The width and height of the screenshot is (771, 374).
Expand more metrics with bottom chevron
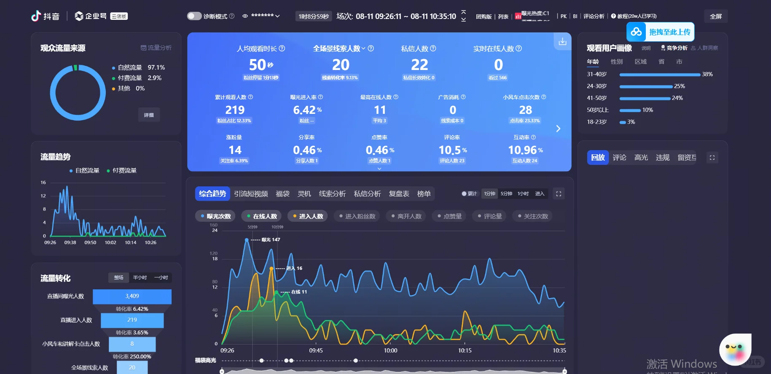tap(379, 169)
